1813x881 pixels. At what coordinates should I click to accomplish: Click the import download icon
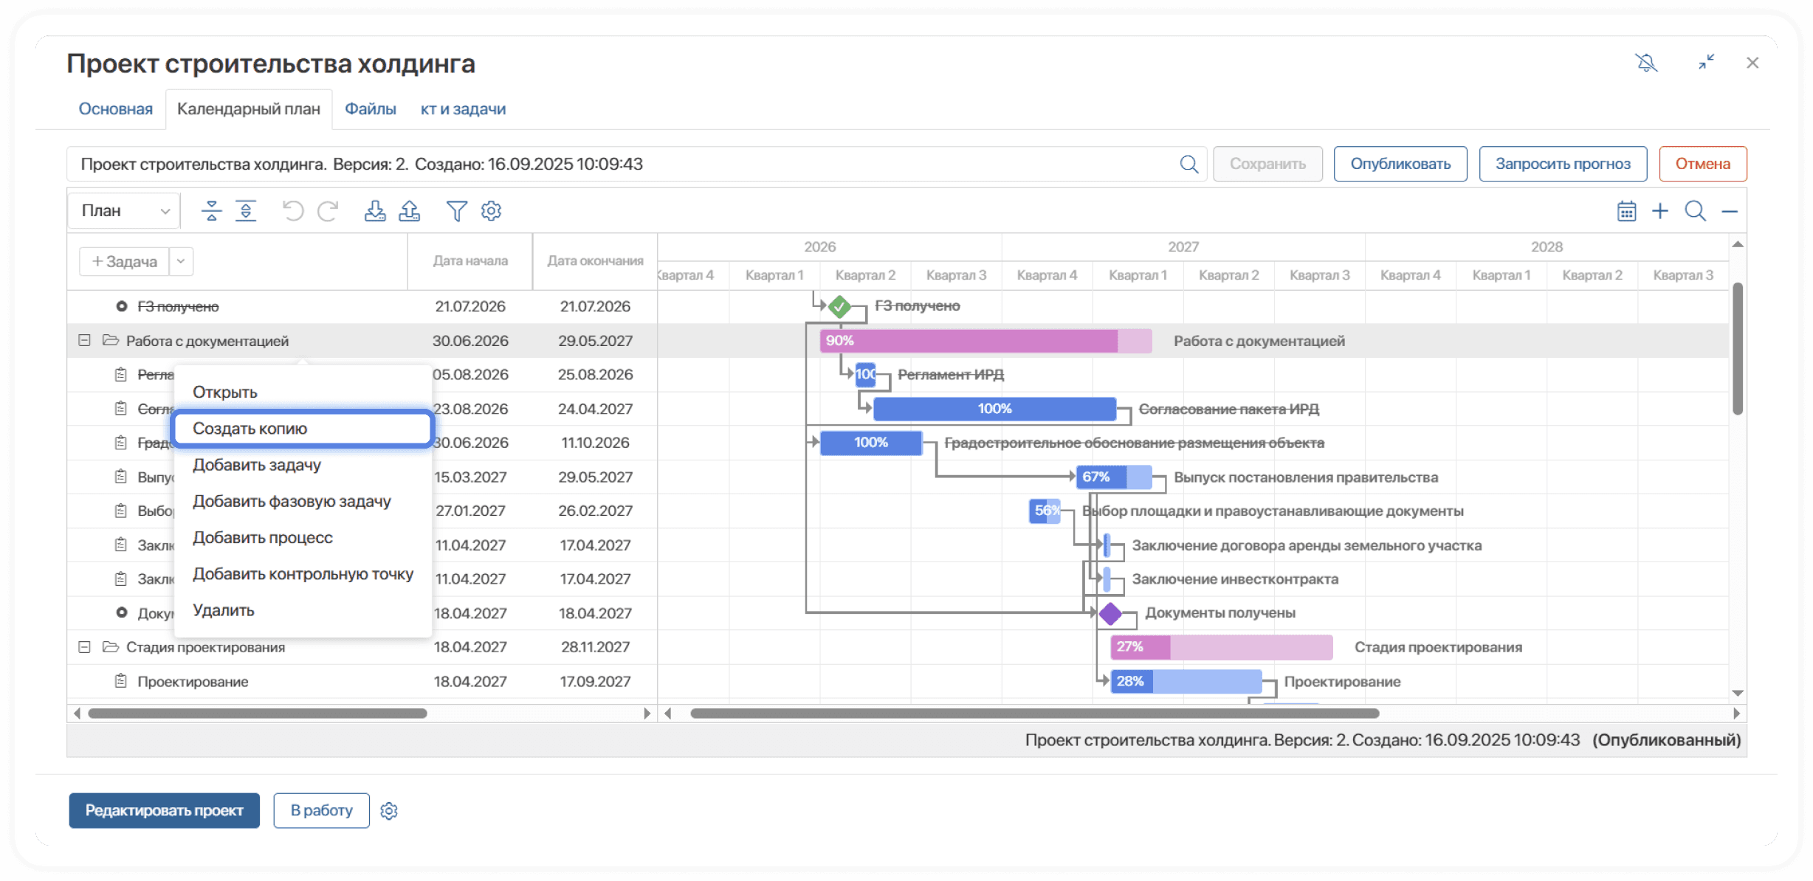[375, 211]
